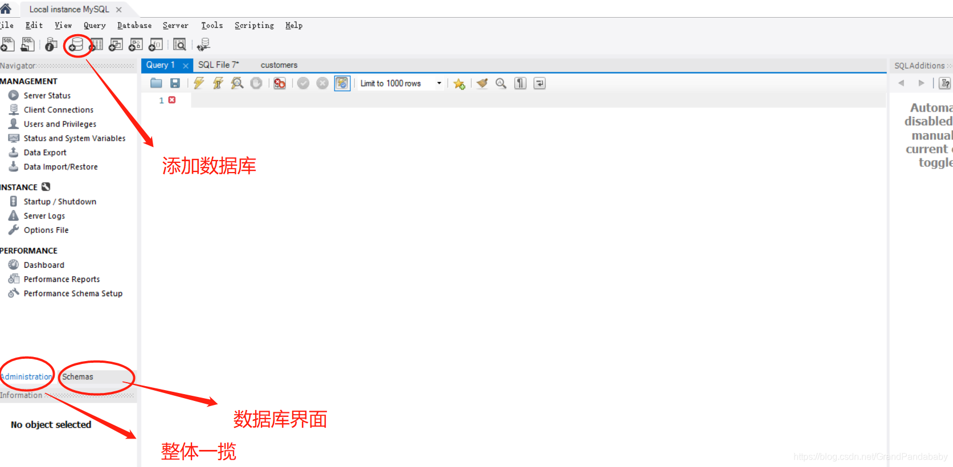Create a new table icon

pyautogui.click(x=96, y=44)
